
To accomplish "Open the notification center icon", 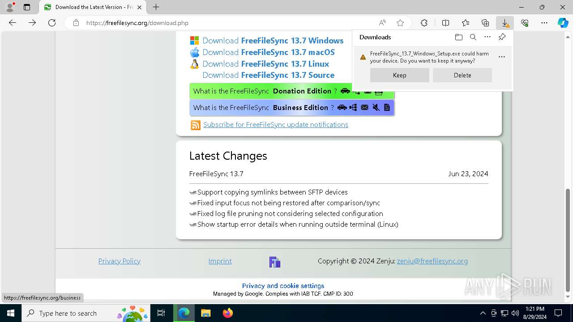I will (x=559, y=313).
